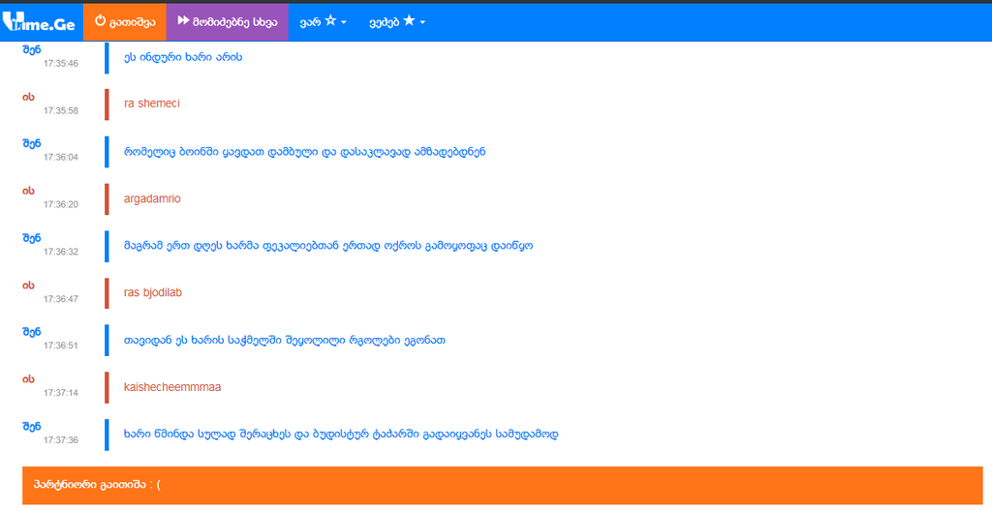Click the timestamp 17:37:14
Screen dimensions: 992x510
point(61,393)
